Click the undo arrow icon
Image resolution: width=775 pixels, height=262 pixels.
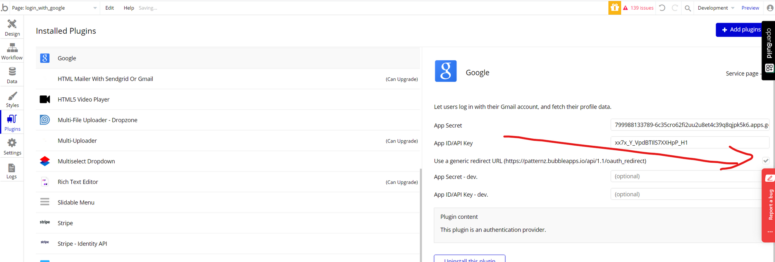click(662, 8)
